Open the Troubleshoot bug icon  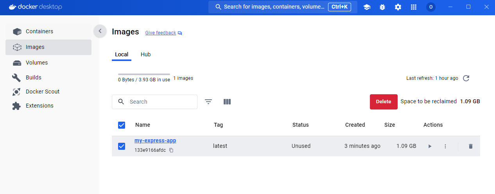(382, 7)
